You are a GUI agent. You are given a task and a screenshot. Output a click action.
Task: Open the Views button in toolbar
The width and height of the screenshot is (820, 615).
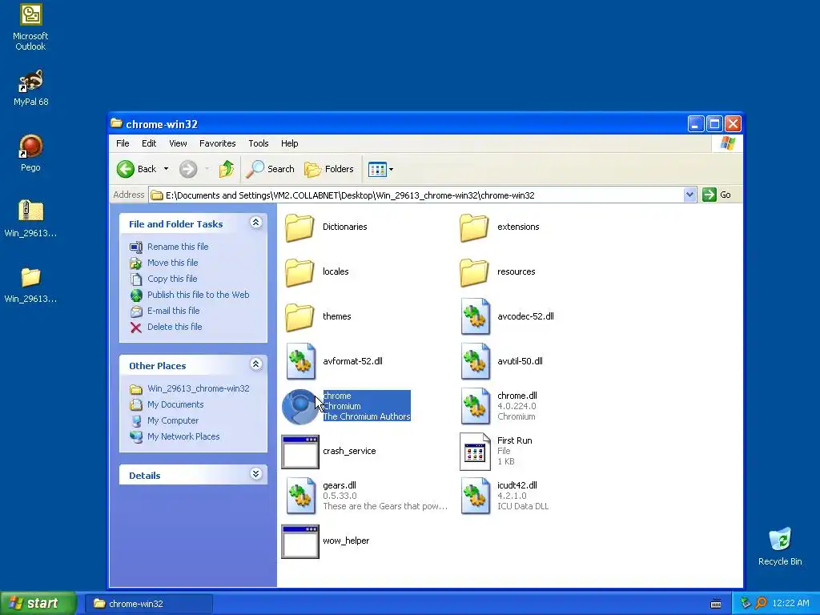376,169
